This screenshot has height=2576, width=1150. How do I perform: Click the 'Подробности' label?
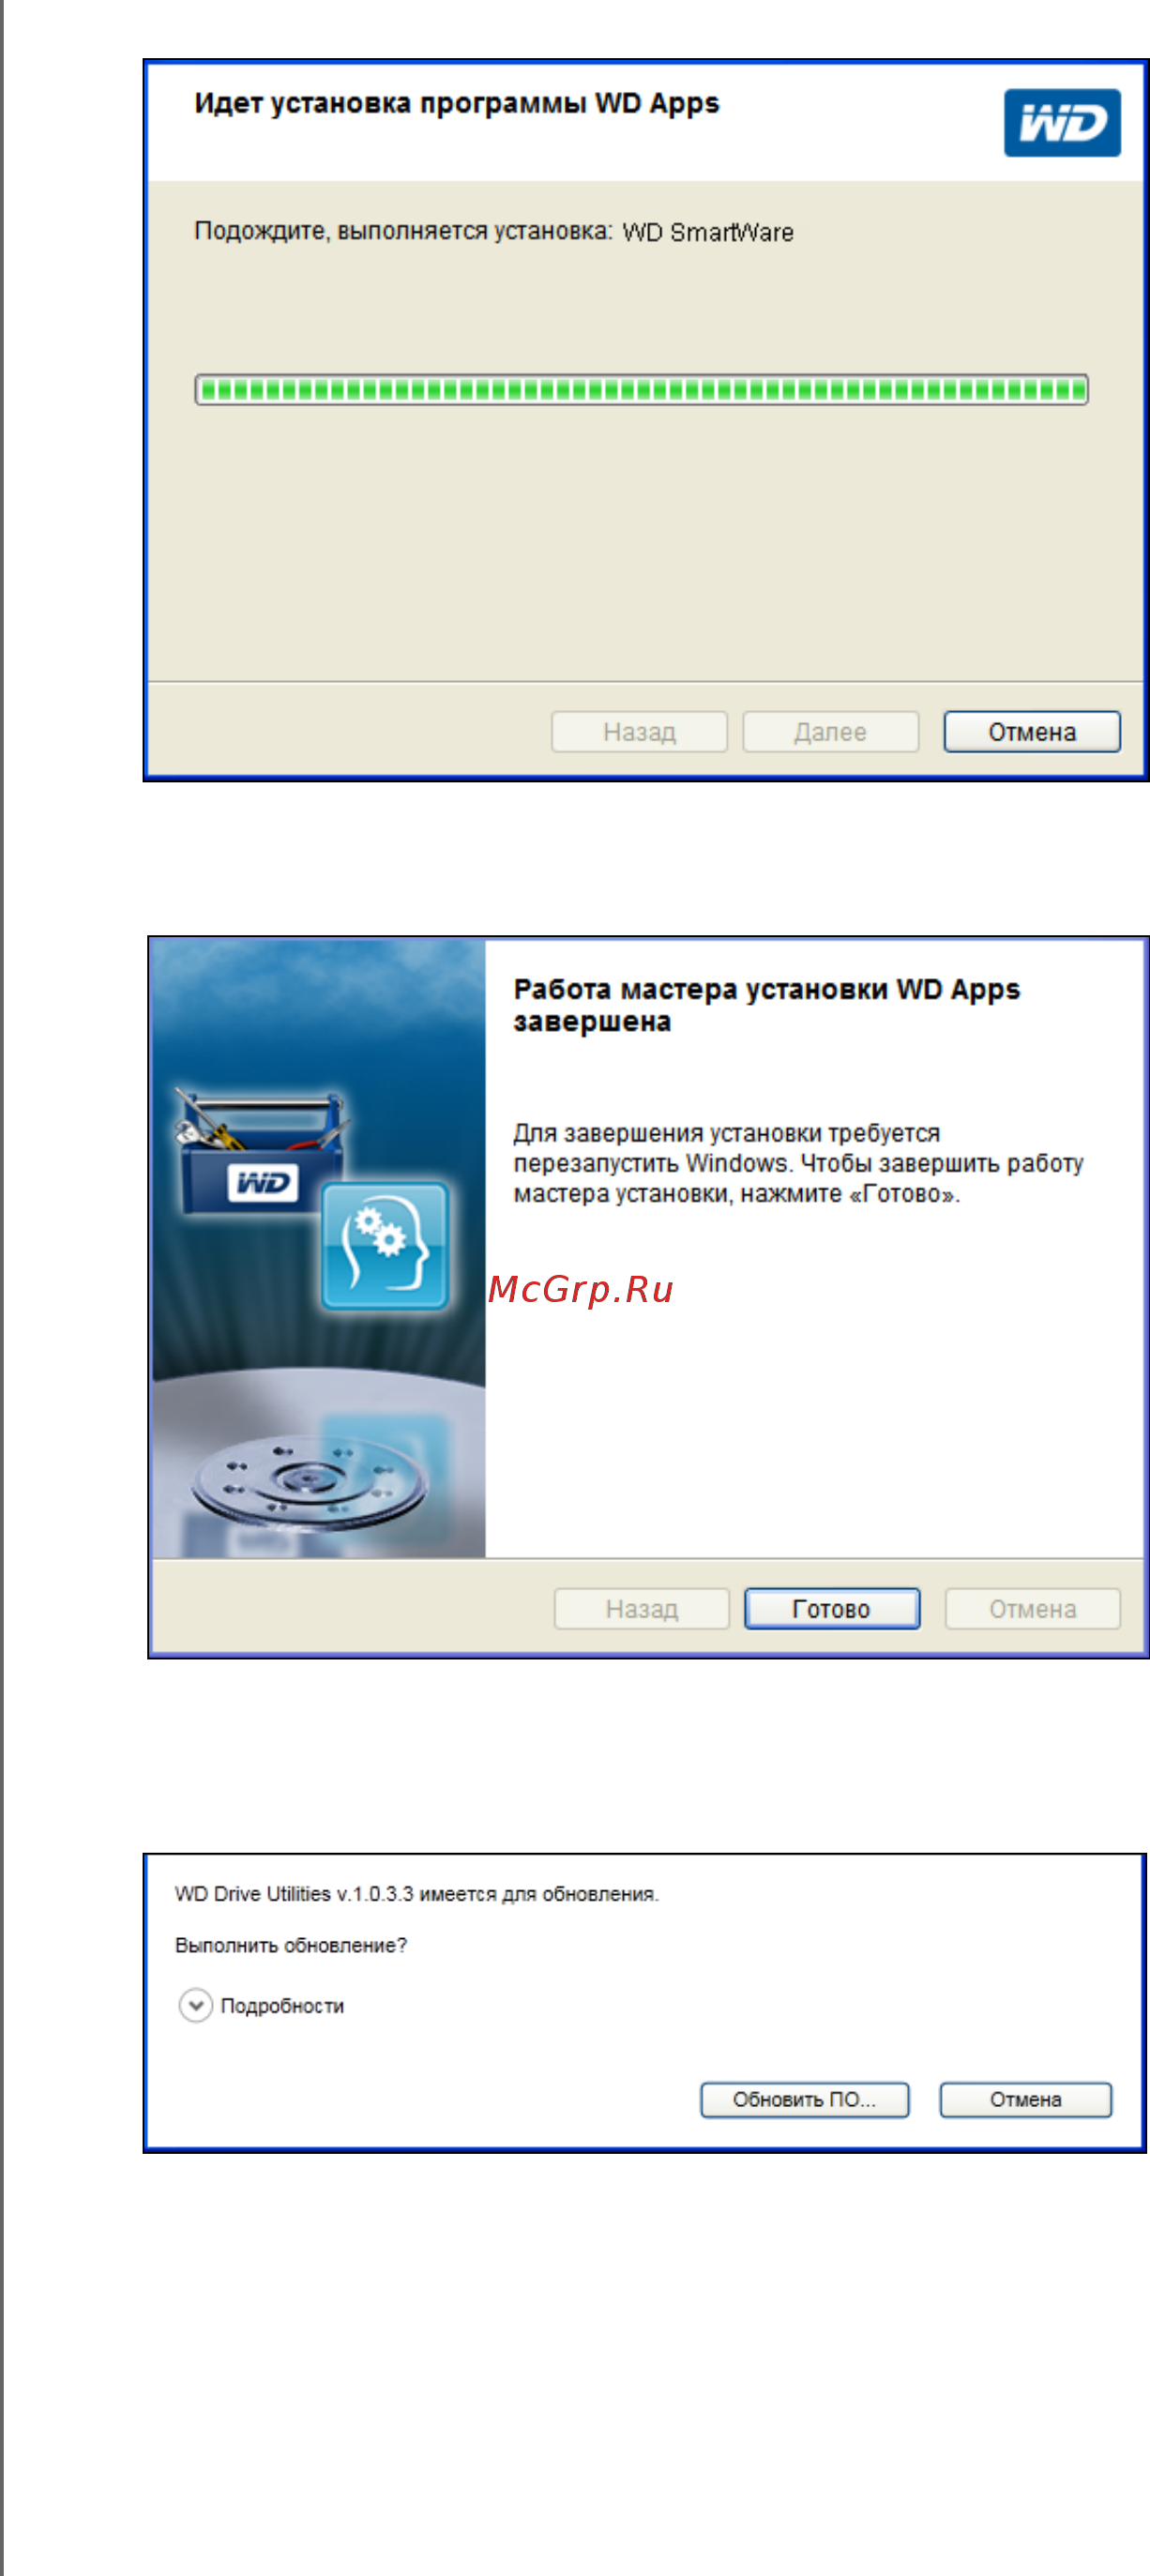click(282, 2006)
